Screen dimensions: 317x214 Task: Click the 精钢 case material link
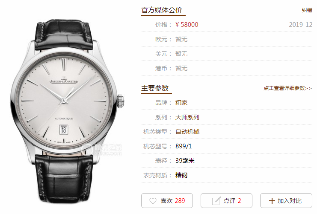(181, 175)
